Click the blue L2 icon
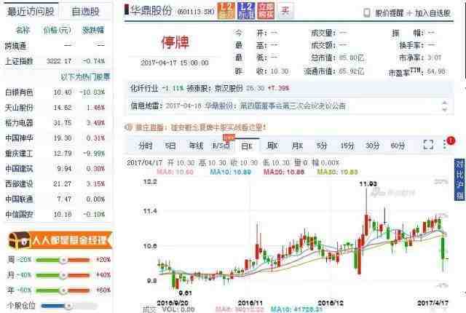The width and height of the screenshot is (466, 313). click(x=246, y=11)
